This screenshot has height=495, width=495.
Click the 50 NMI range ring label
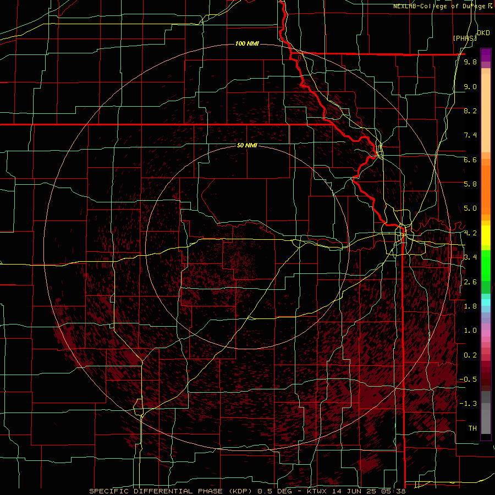coord(247,145)
